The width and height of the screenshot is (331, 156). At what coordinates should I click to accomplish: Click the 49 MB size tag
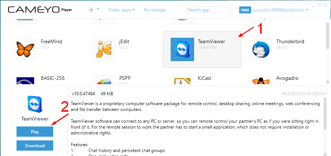pyautogui.click(x=107, y=93)
